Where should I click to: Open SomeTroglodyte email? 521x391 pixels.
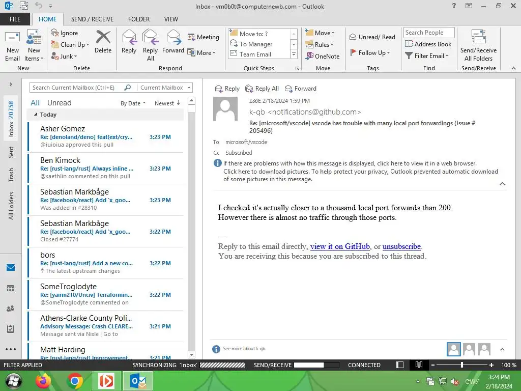coord(106,295)
